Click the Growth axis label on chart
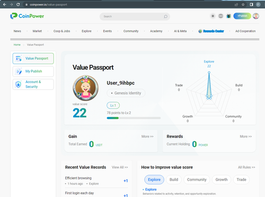Viewport: 265px width, 197px height. click(188, 116)
